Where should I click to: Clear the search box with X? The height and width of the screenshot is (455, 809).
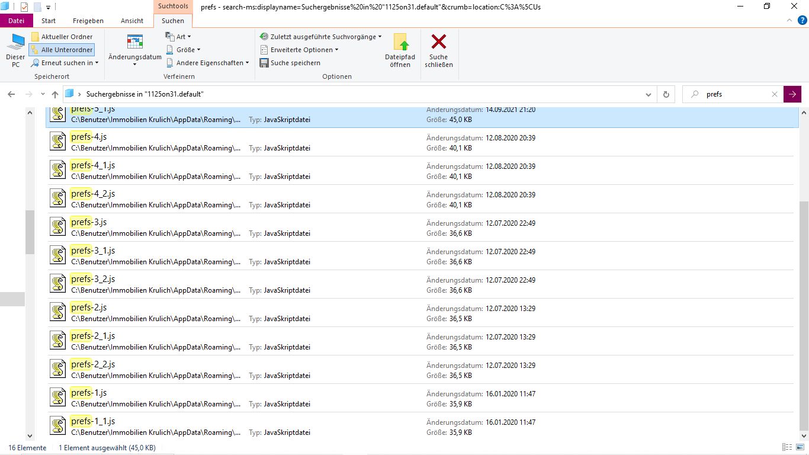774,94
